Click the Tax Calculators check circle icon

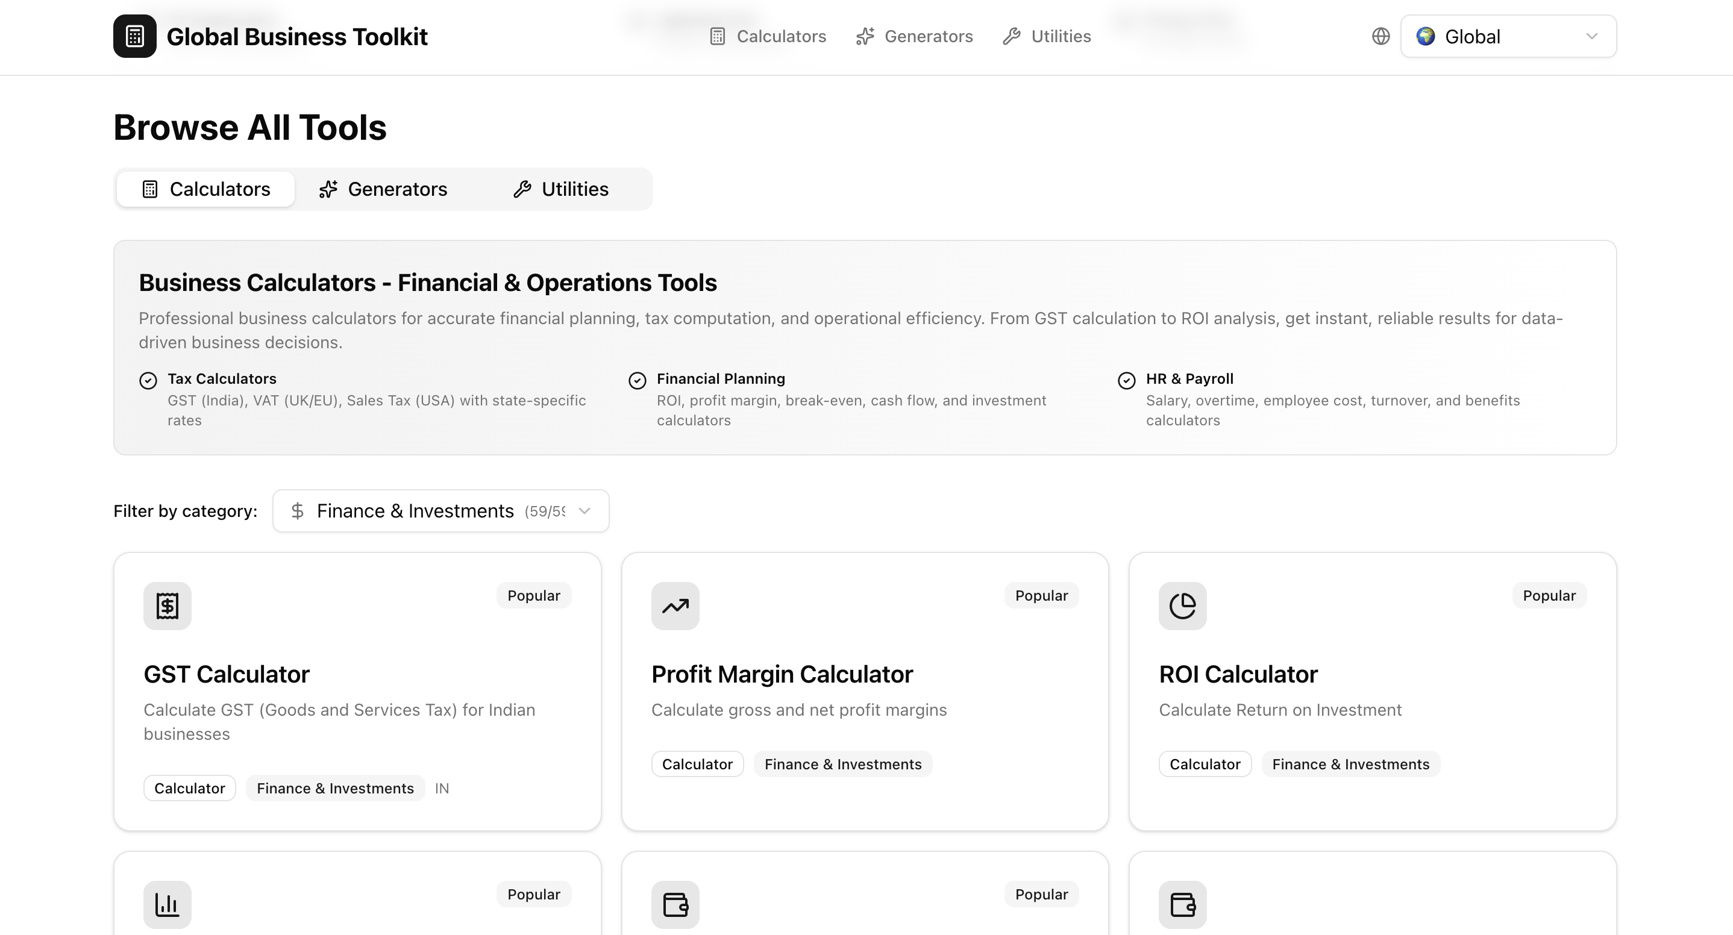click(148, 381)
